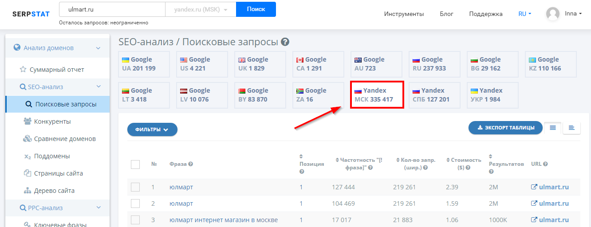Click the magnifier icon next to SEO-анализ
Image resolution: width=591 pixels, height=227 pixels.
[x=23, y=87]
